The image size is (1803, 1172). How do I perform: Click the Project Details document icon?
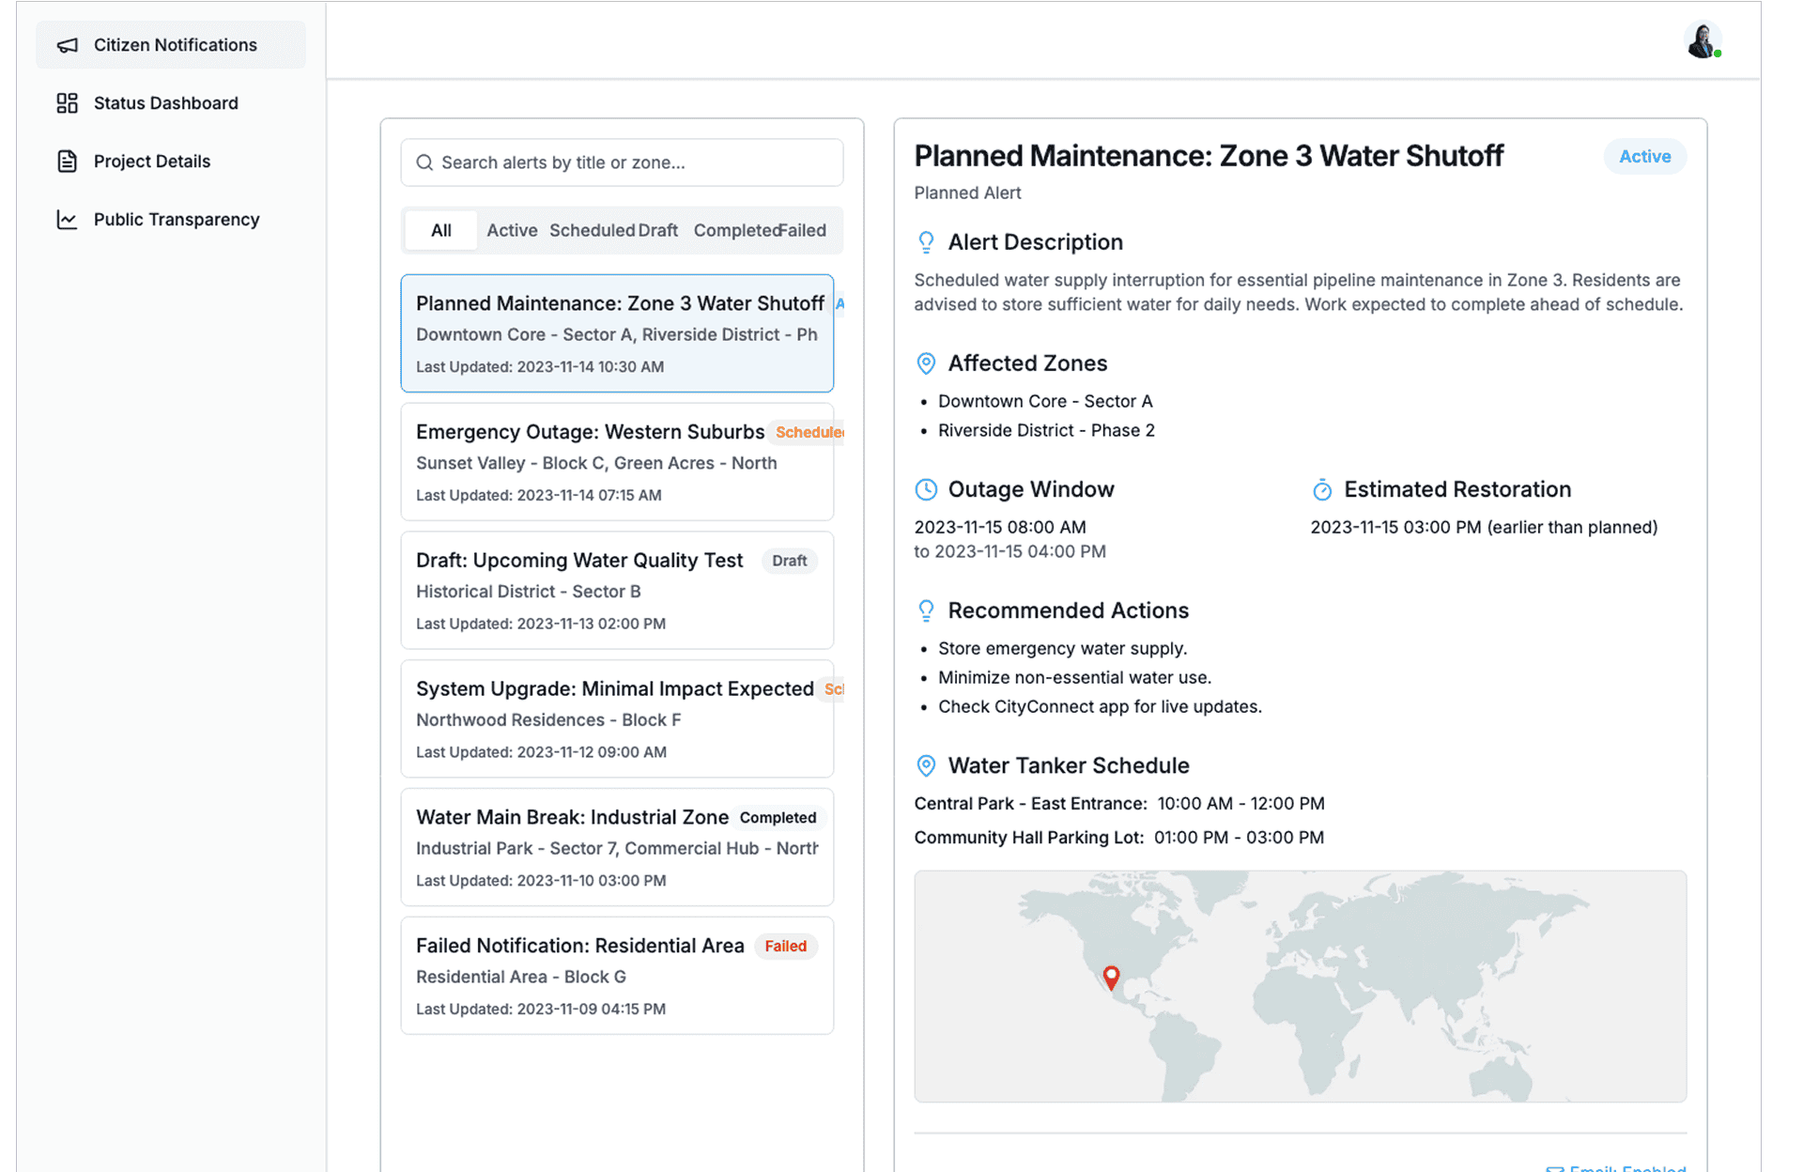[x=67, y=162]
